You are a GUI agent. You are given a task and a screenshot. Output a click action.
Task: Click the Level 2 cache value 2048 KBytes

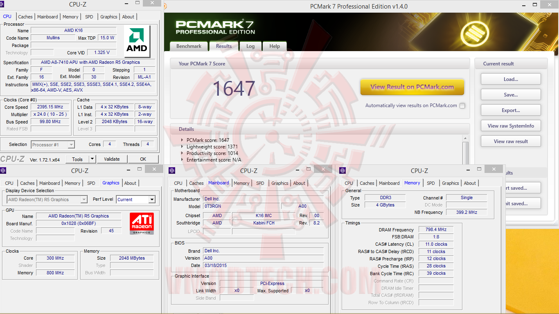click(115, 122)
